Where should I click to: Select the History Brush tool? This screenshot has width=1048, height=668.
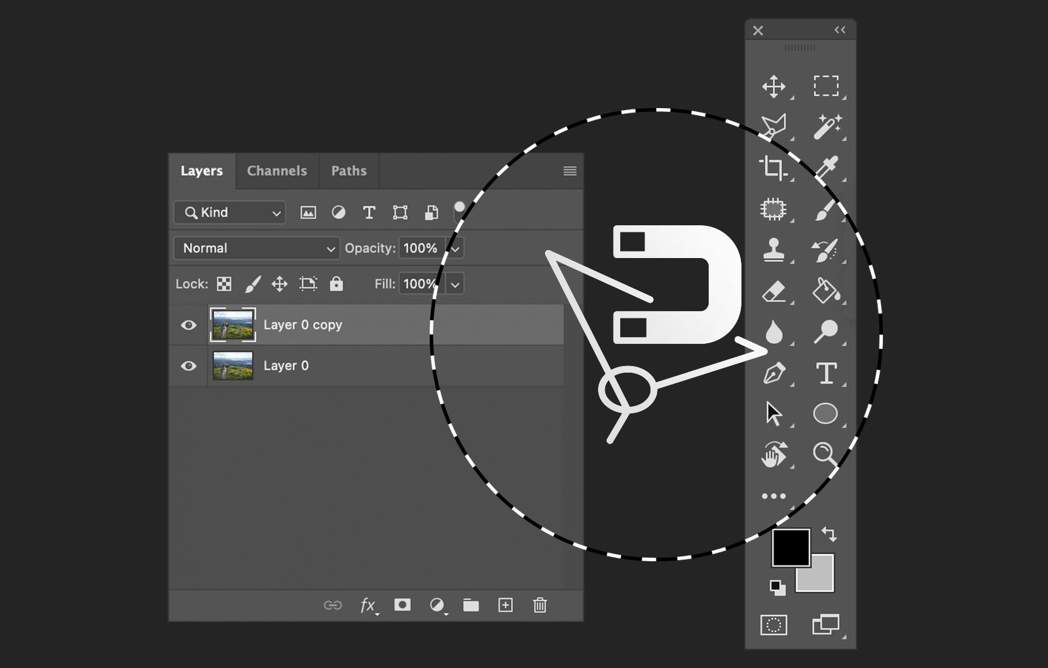click(825, 250)
